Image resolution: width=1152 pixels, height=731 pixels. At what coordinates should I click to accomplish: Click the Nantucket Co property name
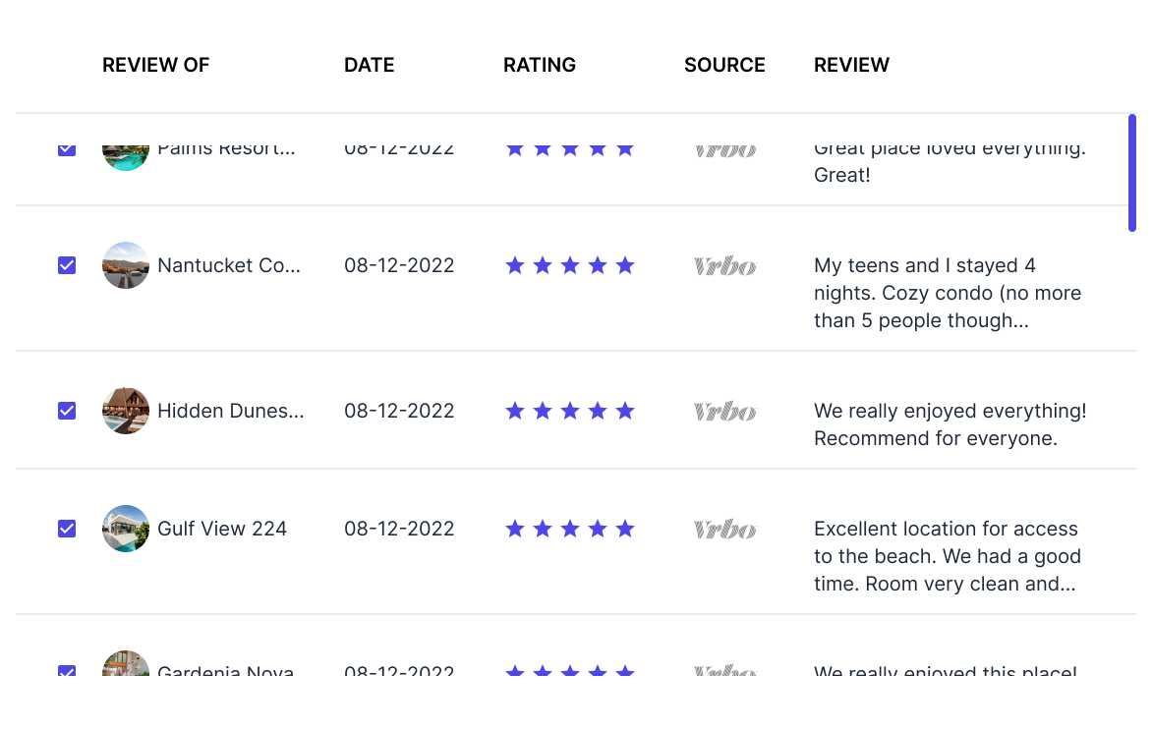click(x=229, y=265)
